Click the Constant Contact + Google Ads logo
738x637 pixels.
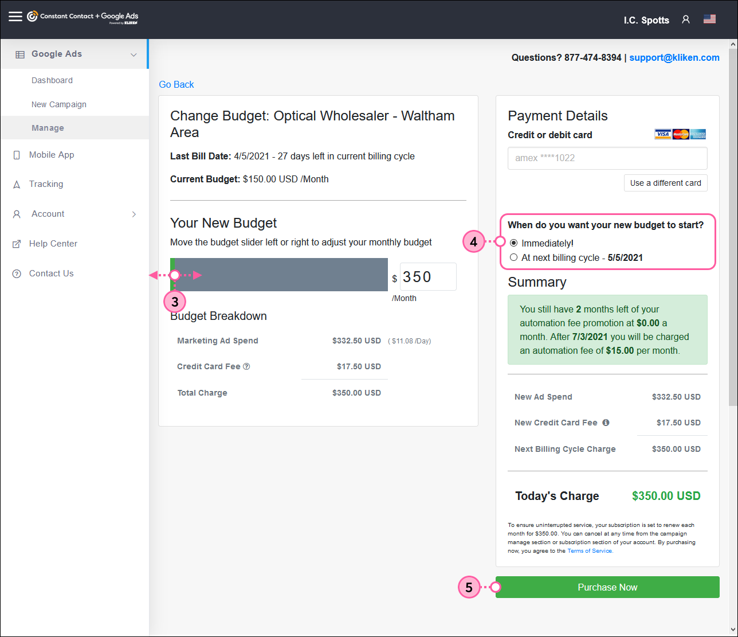(80, 16)
